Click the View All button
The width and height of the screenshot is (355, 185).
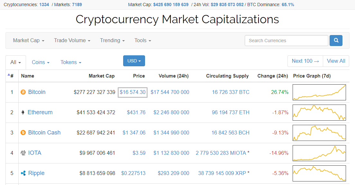(x=336, y=61)
